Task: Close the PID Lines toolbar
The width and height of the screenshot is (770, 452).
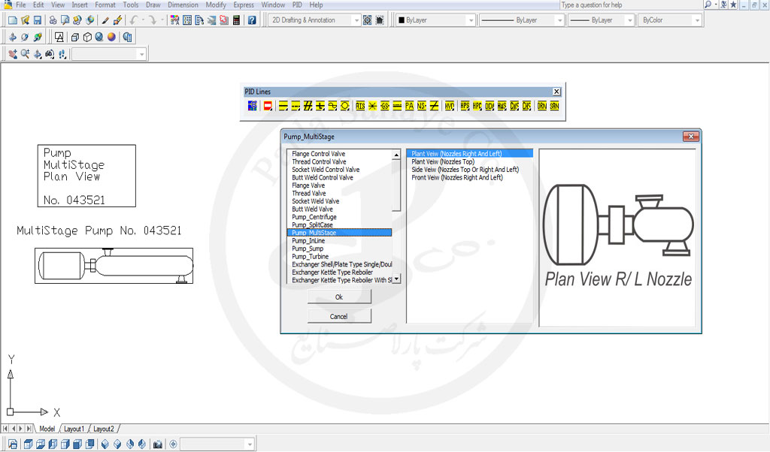Action: pyautogui.click(x=556, y=92)
